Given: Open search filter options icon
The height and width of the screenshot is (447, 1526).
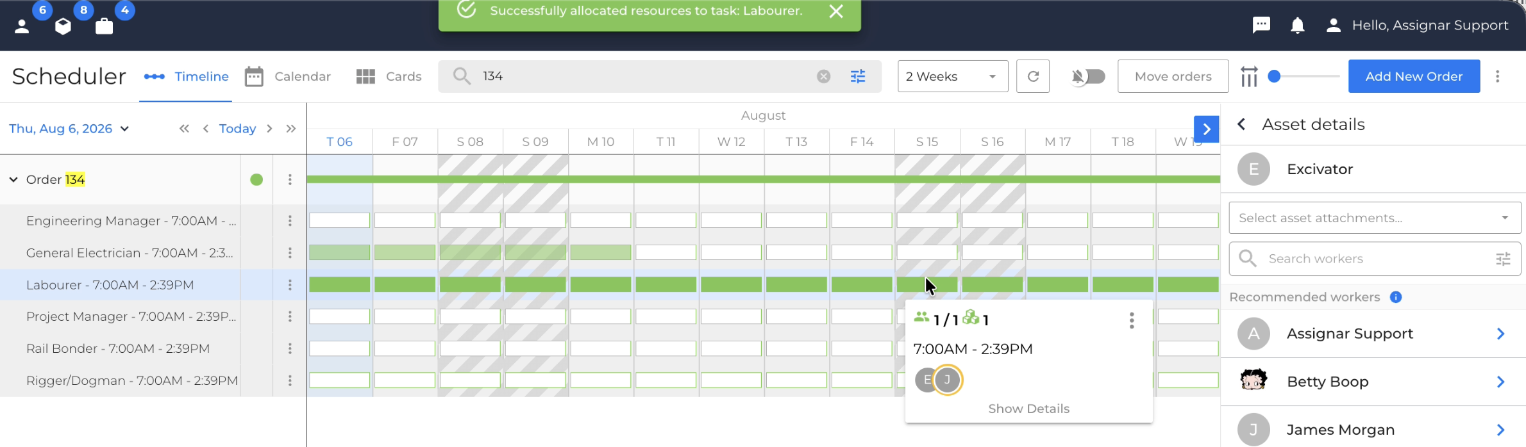Looking at the screenshot, I should (x=858, y=76).
